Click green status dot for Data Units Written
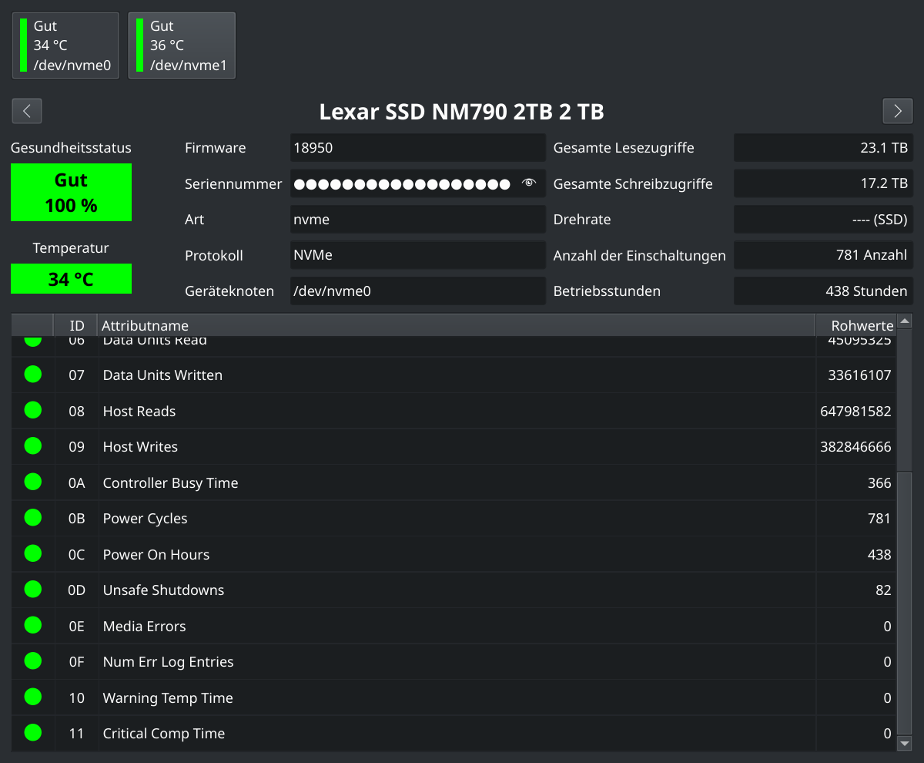924x763 pixels. (32, 375)
